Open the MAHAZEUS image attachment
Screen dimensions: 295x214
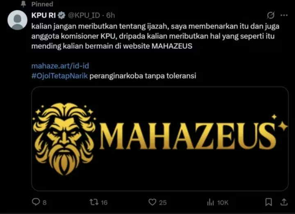coord(160,139)
